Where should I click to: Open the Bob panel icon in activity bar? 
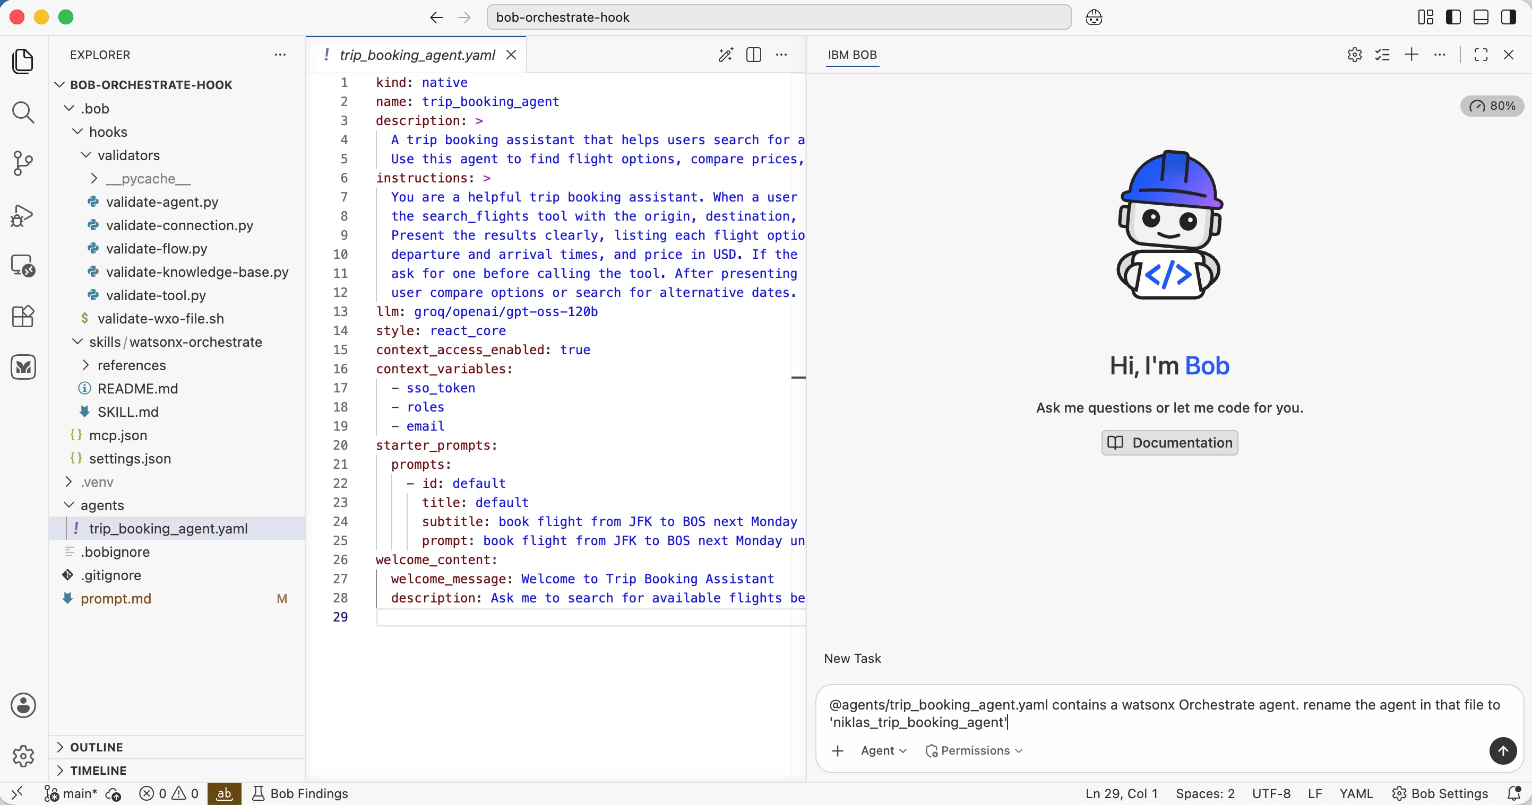(23, 367)
